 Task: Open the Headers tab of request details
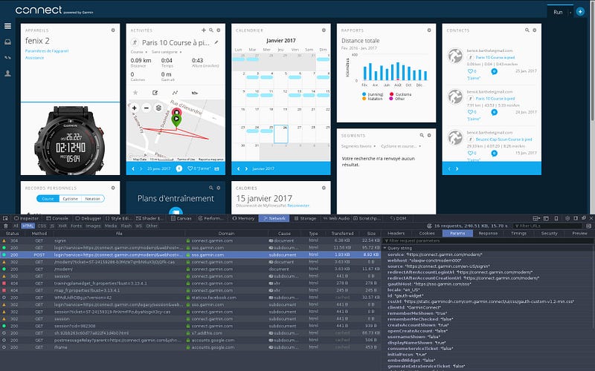coord(396,233)
